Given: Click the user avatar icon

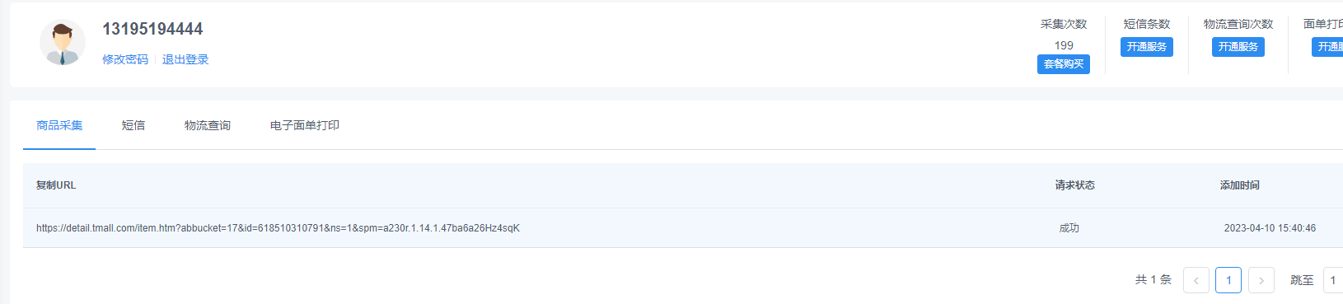Looking at the screenshot, I should (x=63, y=43).
